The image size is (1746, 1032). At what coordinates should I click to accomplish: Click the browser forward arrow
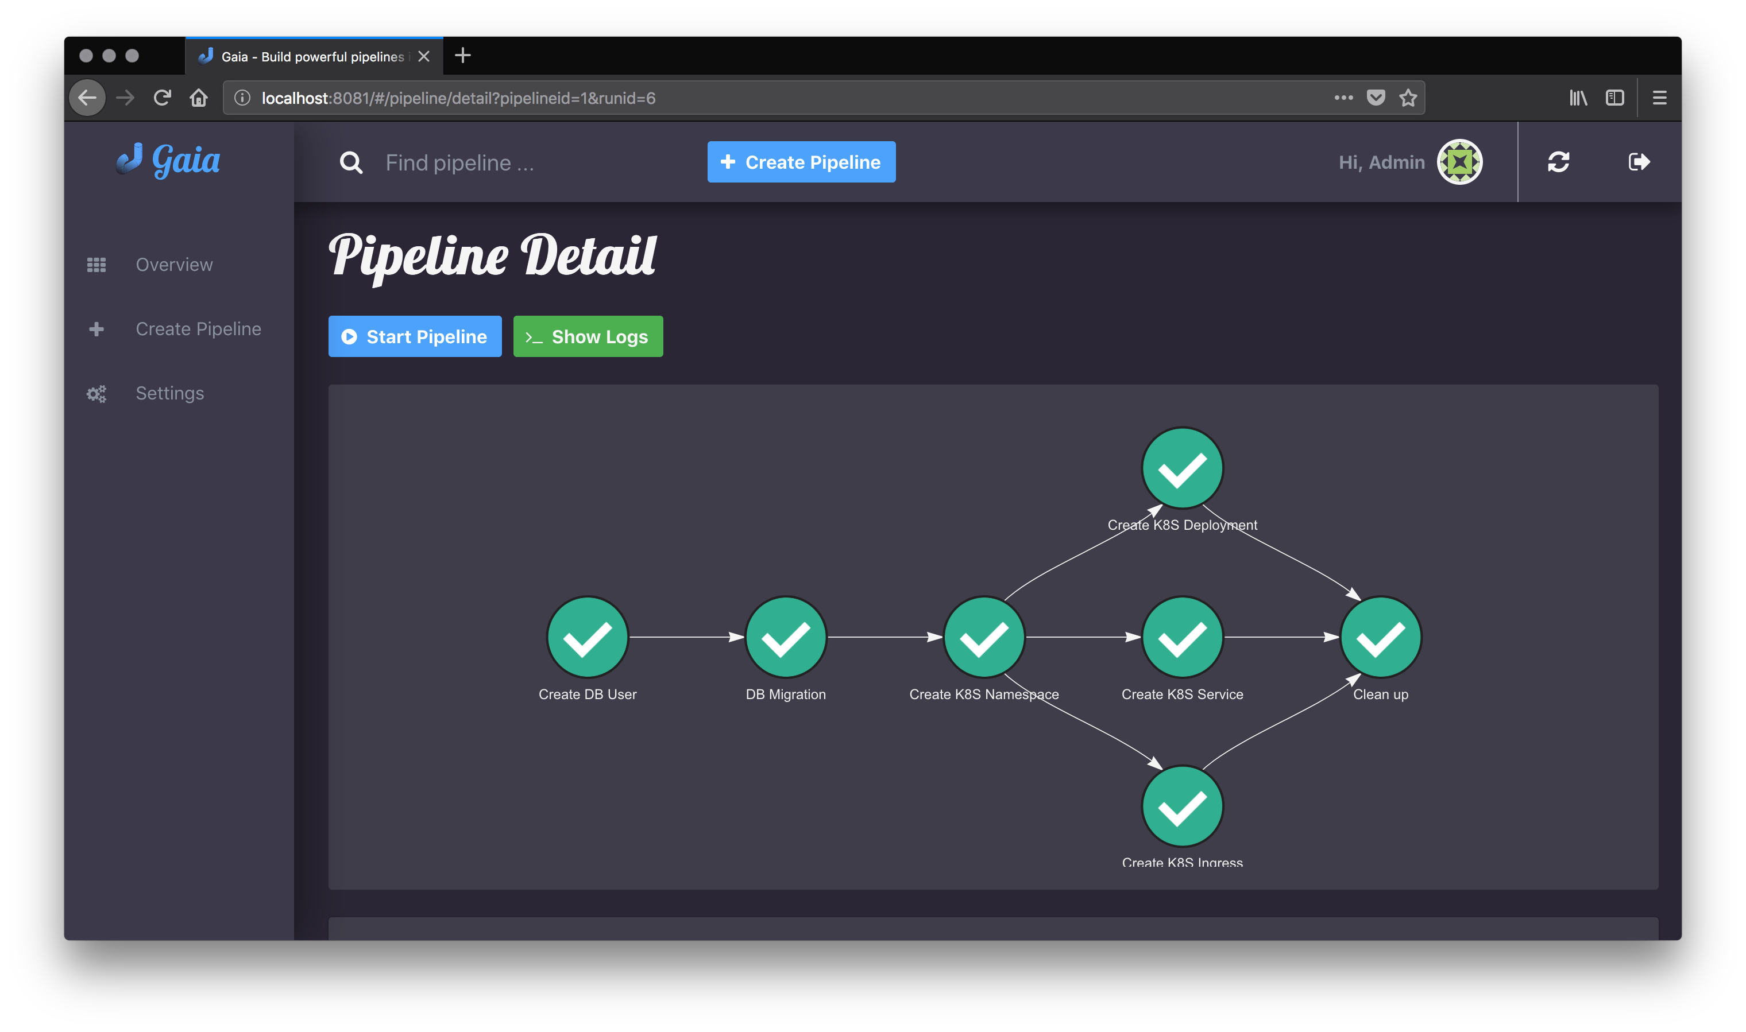(x=125, y=98)
